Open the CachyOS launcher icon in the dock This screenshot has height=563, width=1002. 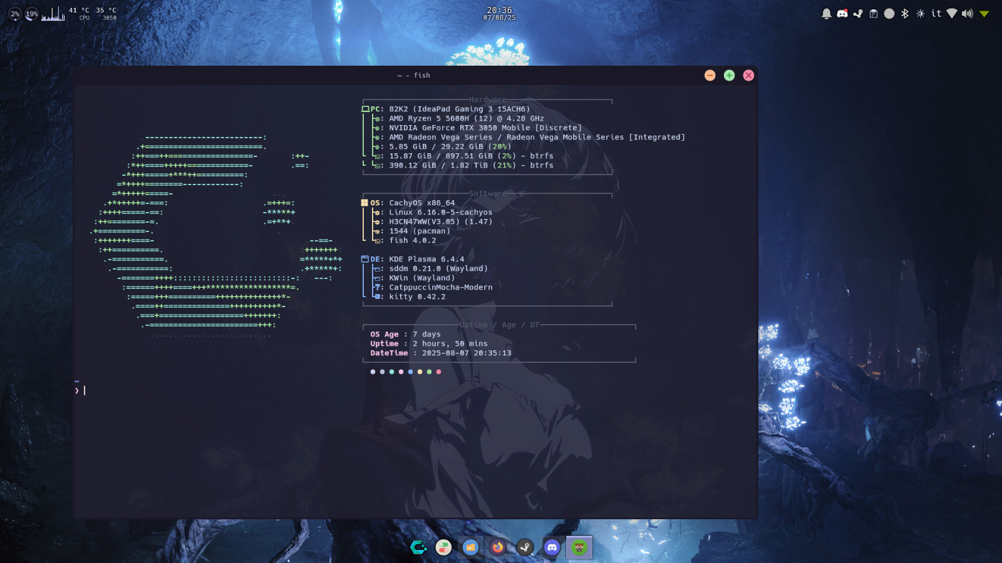pyautogui.click(x=418, y=547)
